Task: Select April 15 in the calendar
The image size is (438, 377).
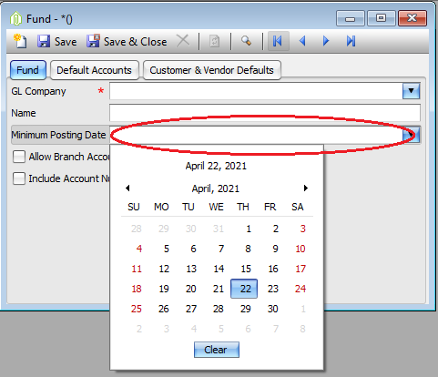Action: (x=246, y=269)
